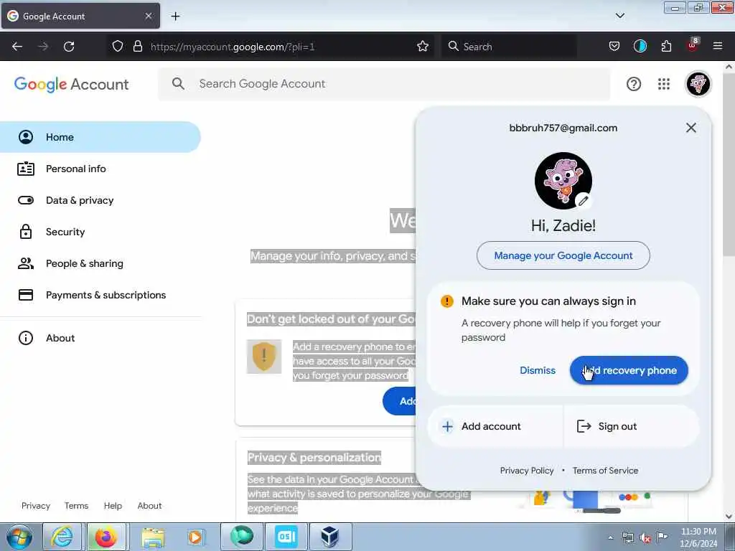The height and width of the screenshot is (551, 735).
Task: Click the profile avatar in the header
Action: pos(698,84)
